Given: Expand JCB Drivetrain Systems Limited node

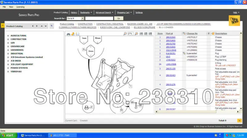Looking at the screenshot, I should coord(8,57).
